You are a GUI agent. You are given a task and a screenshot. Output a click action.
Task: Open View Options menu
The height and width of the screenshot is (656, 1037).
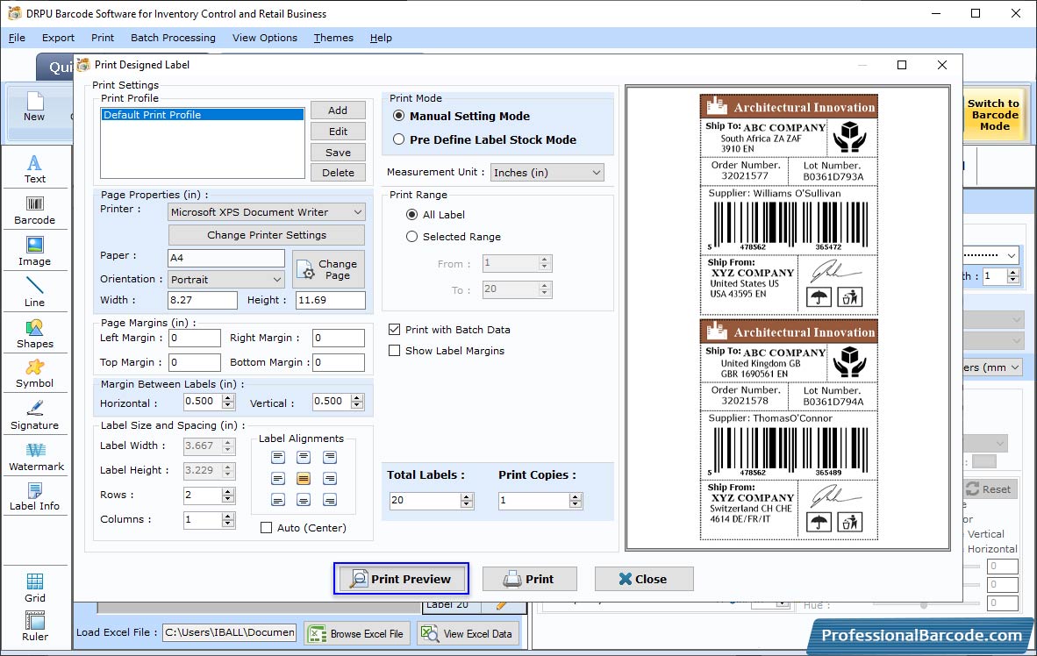[x=265, y=38]
